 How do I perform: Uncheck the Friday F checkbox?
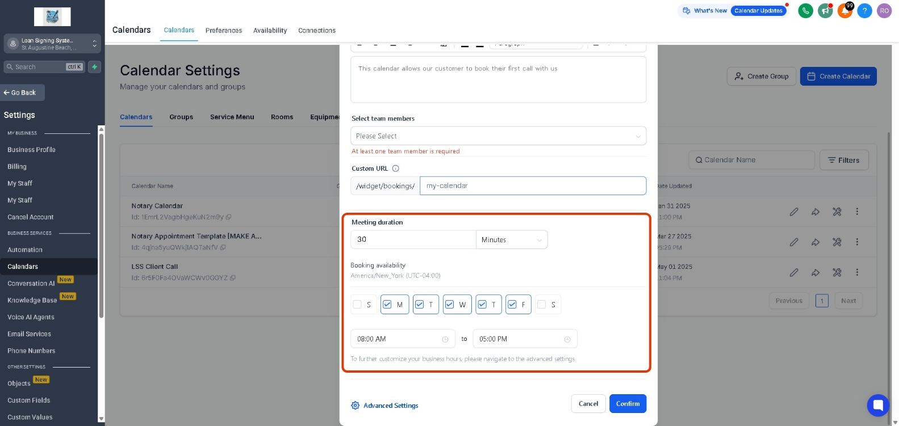512,305
